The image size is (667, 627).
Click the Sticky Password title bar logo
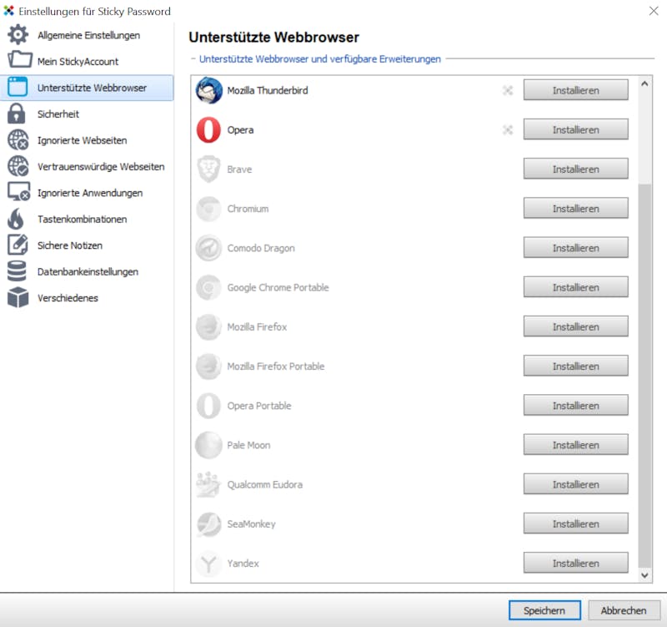[8, 11]
